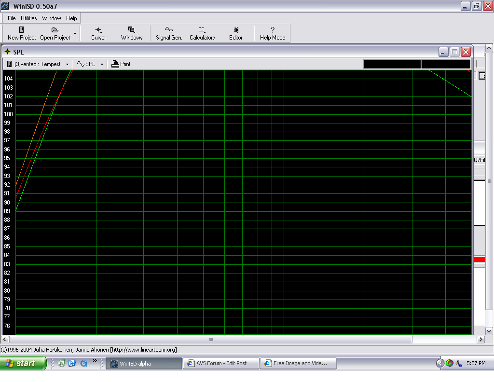This screenshot has width=494, height=382.
Task: Click the horizontal scrollbar thumb
Action: pos(211,340)
